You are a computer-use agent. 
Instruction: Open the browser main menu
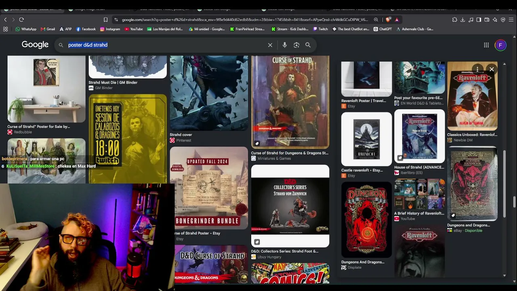[x=511, y=19]
